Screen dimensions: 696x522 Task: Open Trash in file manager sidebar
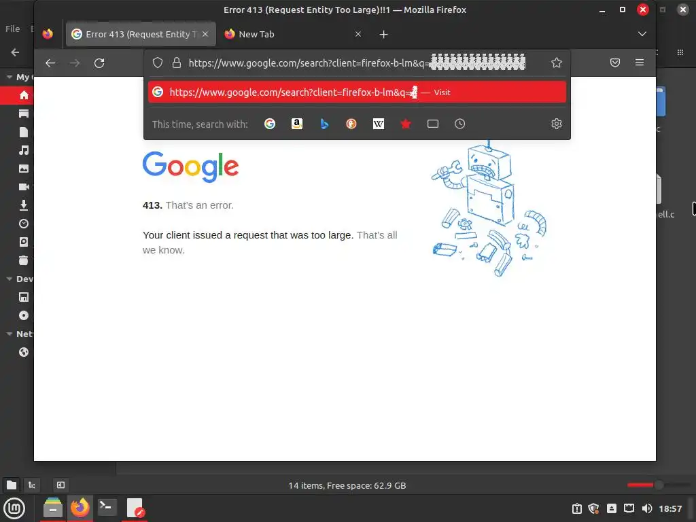point(24,260)
